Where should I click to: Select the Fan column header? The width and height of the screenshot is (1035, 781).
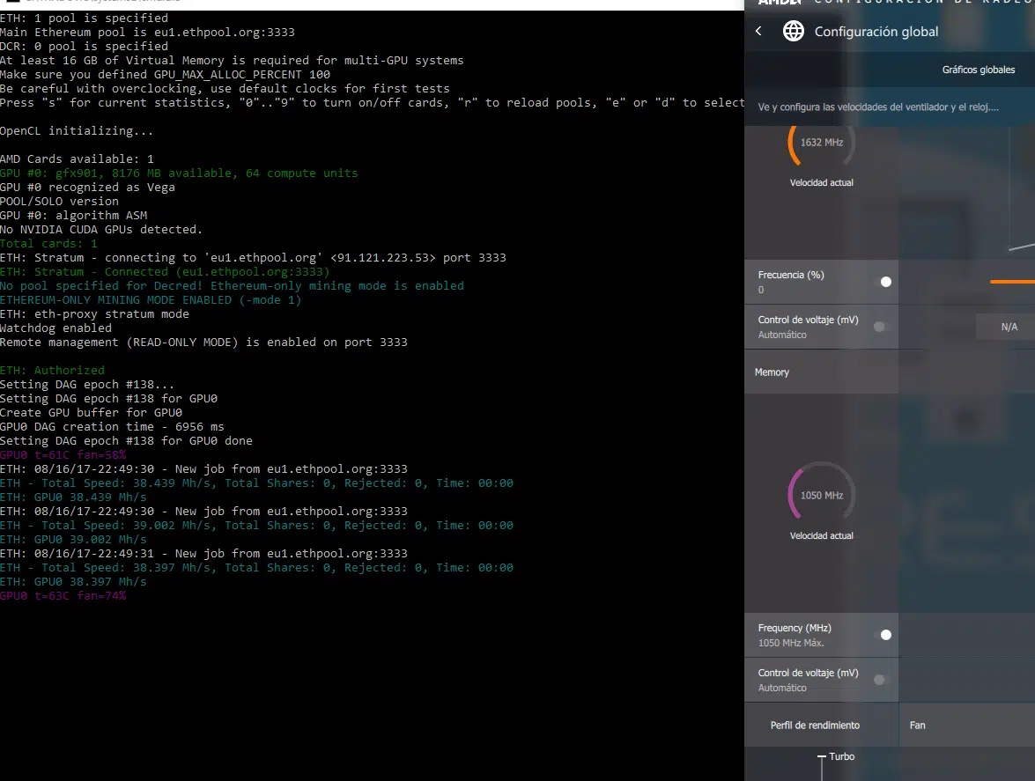pyautogui.click(x=918, y=726)
